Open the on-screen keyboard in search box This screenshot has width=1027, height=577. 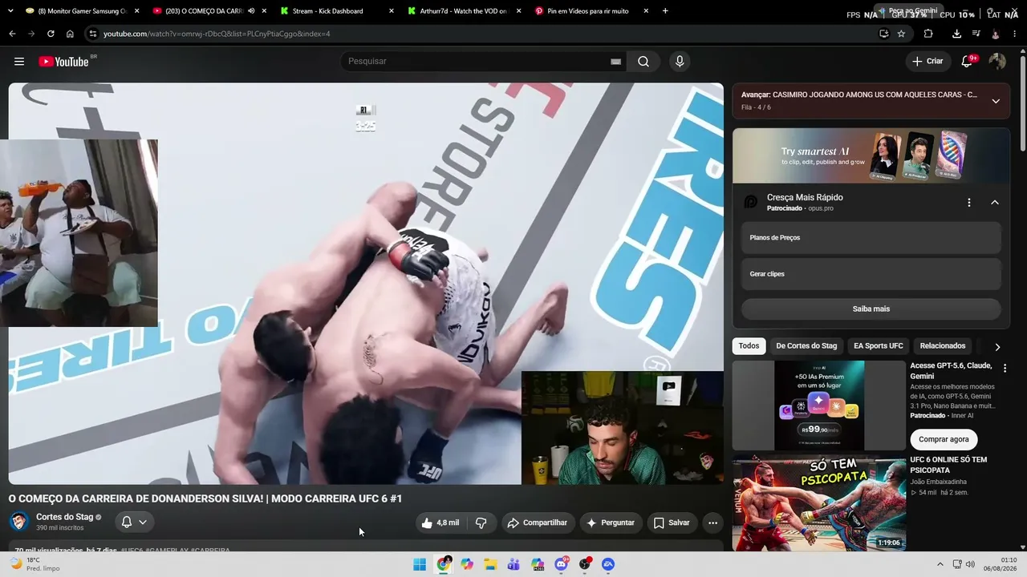tap(615, 62)
